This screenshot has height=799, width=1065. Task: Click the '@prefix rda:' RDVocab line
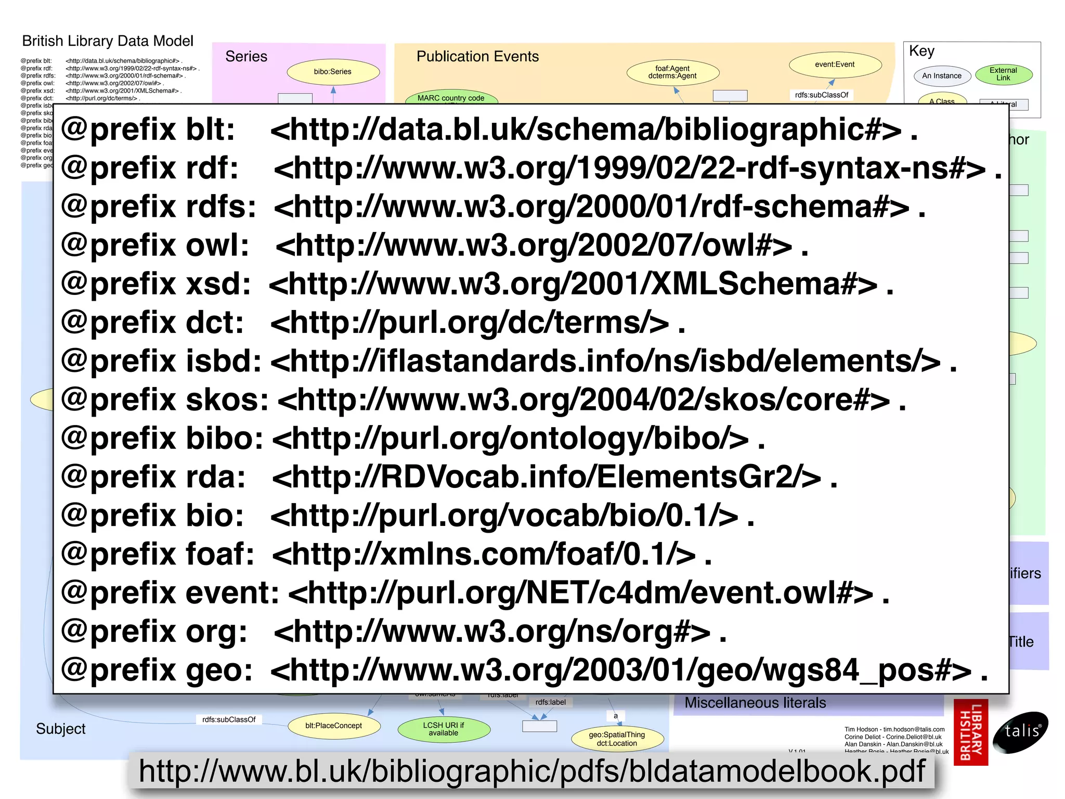click(449, 477)
